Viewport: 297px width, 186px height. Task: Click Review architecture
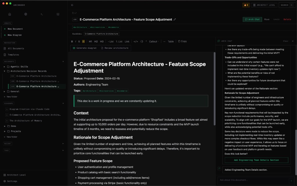[x=115, y=48]
